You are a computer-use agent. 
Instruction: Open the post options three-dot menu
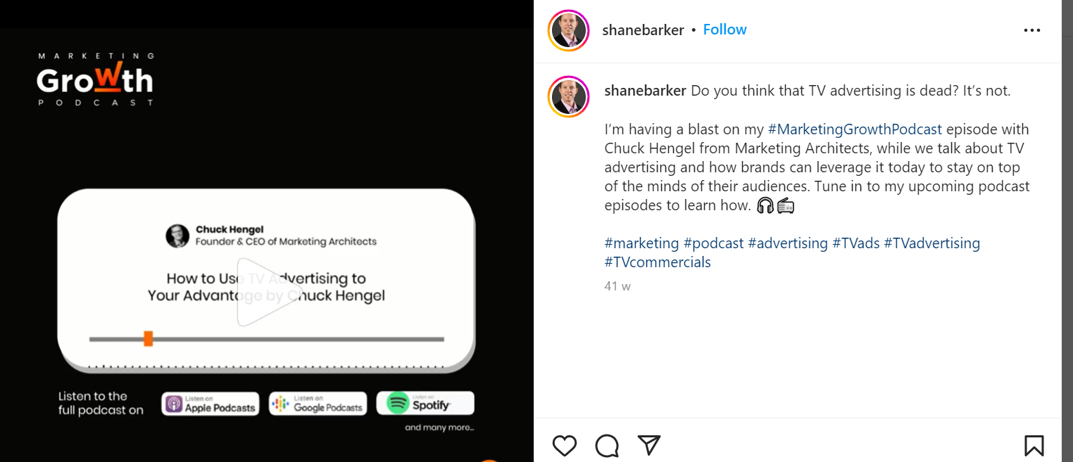tap(1031, 30)
